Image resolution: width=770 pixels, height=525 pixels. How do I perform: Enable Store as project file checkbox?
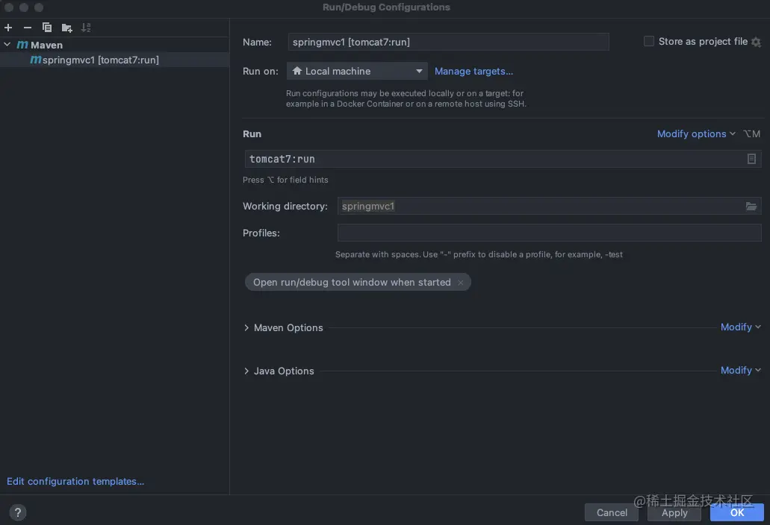point(649,41)
